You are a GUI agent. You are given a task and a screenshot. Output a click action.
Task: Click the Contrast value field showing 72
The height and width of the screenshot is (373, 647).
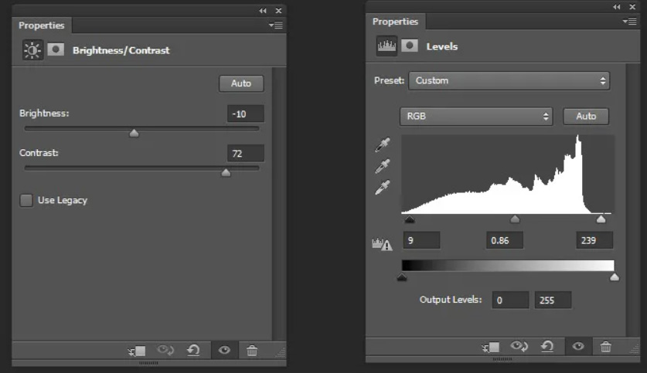point(246,154)
